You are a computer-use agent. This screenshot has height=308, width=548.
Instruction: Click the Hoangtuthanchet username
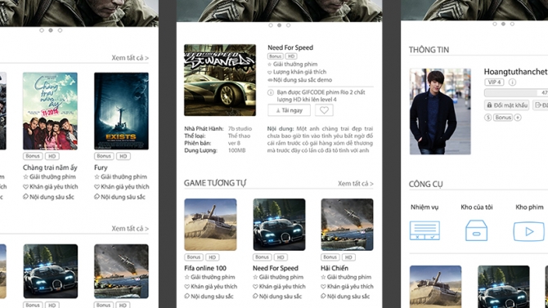[516, 72]
